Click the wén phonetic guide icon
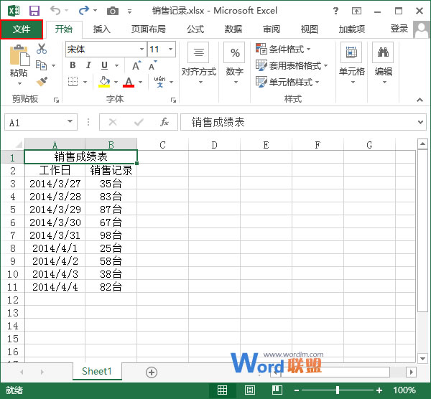This screenshot has width=431, height=399. [159, 82]
